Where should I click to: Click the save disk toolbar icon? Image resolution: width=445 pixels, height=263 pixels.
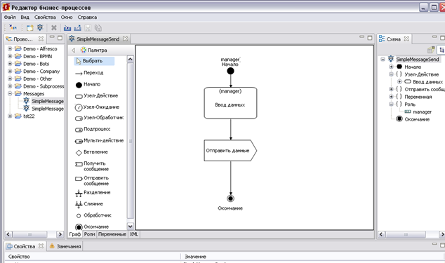(88, 28)
